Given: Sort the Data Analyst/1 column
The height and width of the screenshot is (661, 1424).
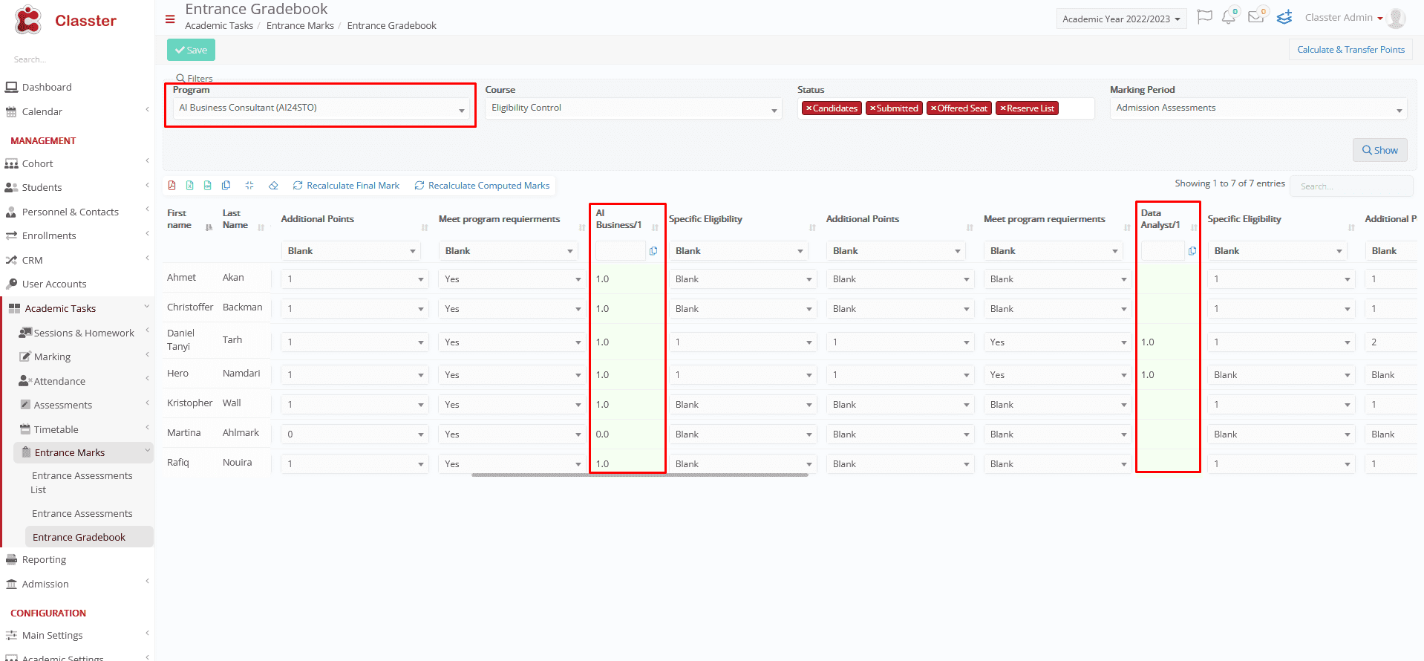Looking at the screenshot, I should pos(1194,227).
